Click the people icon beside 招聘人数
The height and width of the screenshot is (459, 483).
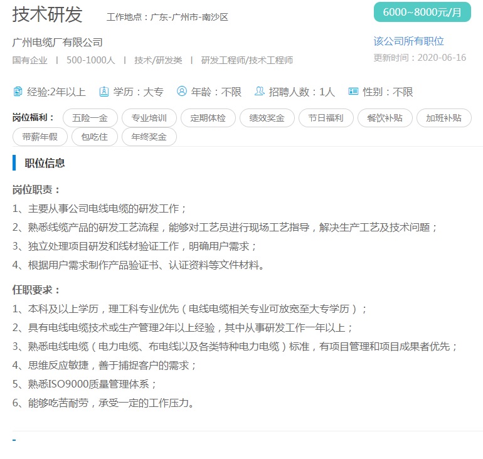click(259, 91)
